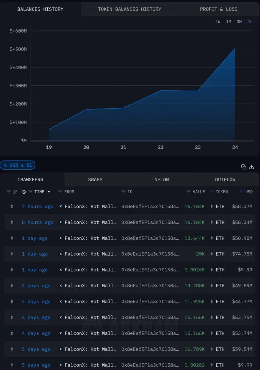
Task: Open the '8 hours ago' transaction link
Action: click(x=37, y=222)
